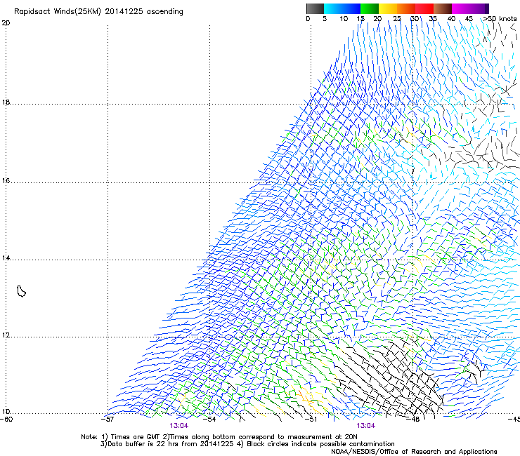Click the '>50 knots' legend label
Screen dimensions: 520x456
click(500, 19)
